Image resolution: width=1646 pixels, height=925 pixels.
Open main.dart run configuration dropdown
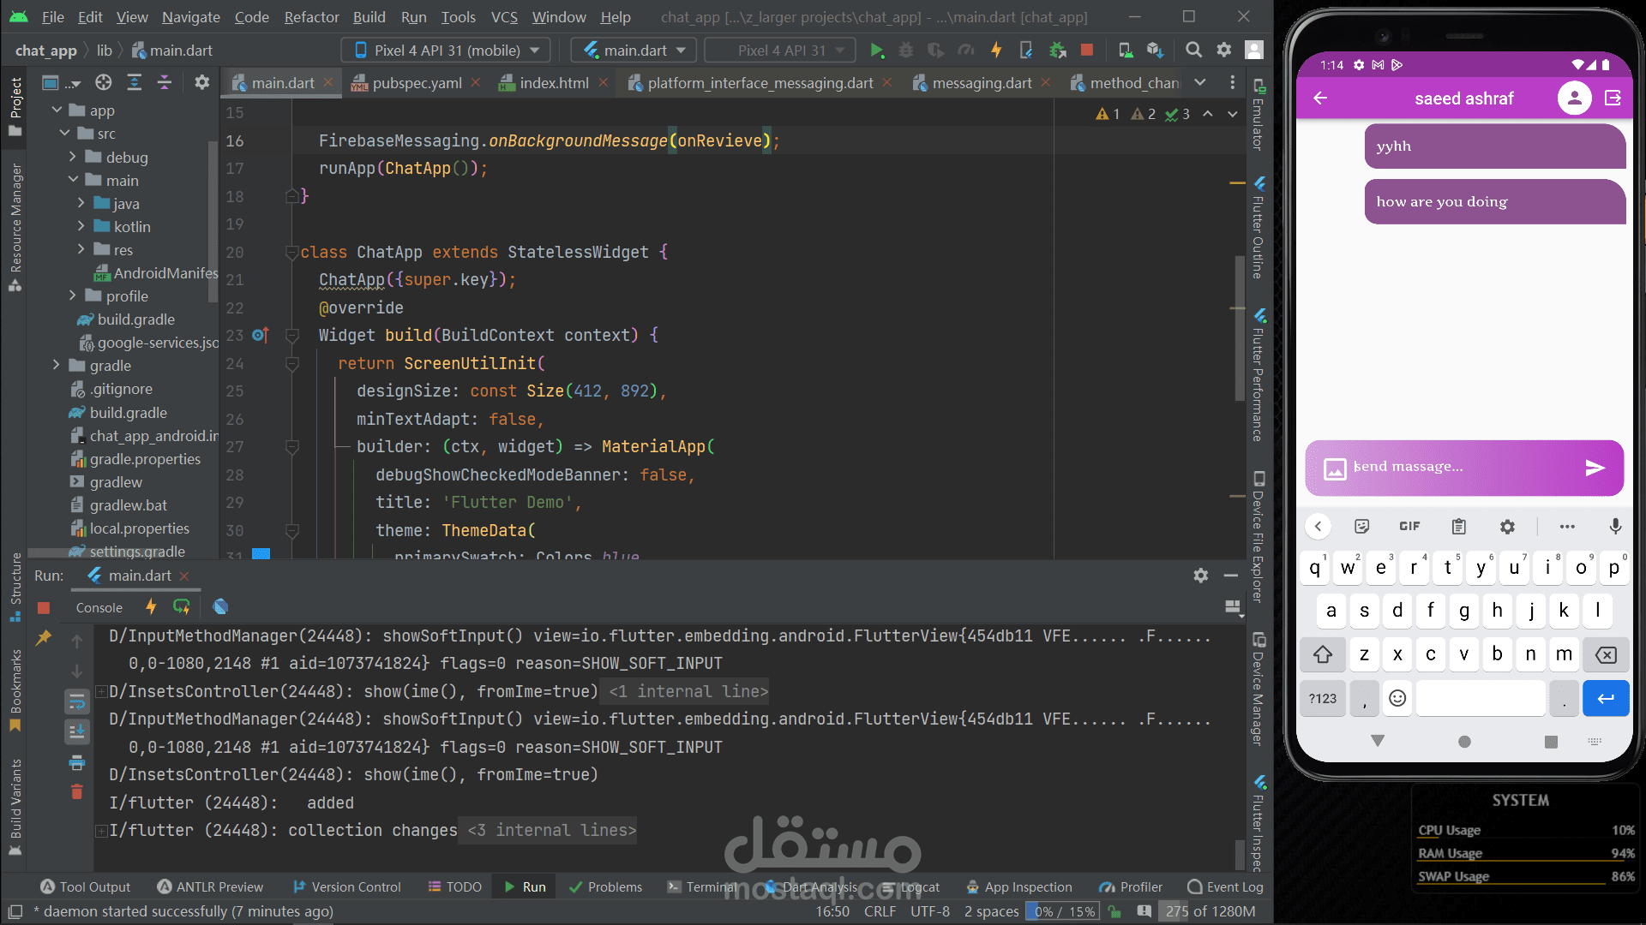(634, 51)
